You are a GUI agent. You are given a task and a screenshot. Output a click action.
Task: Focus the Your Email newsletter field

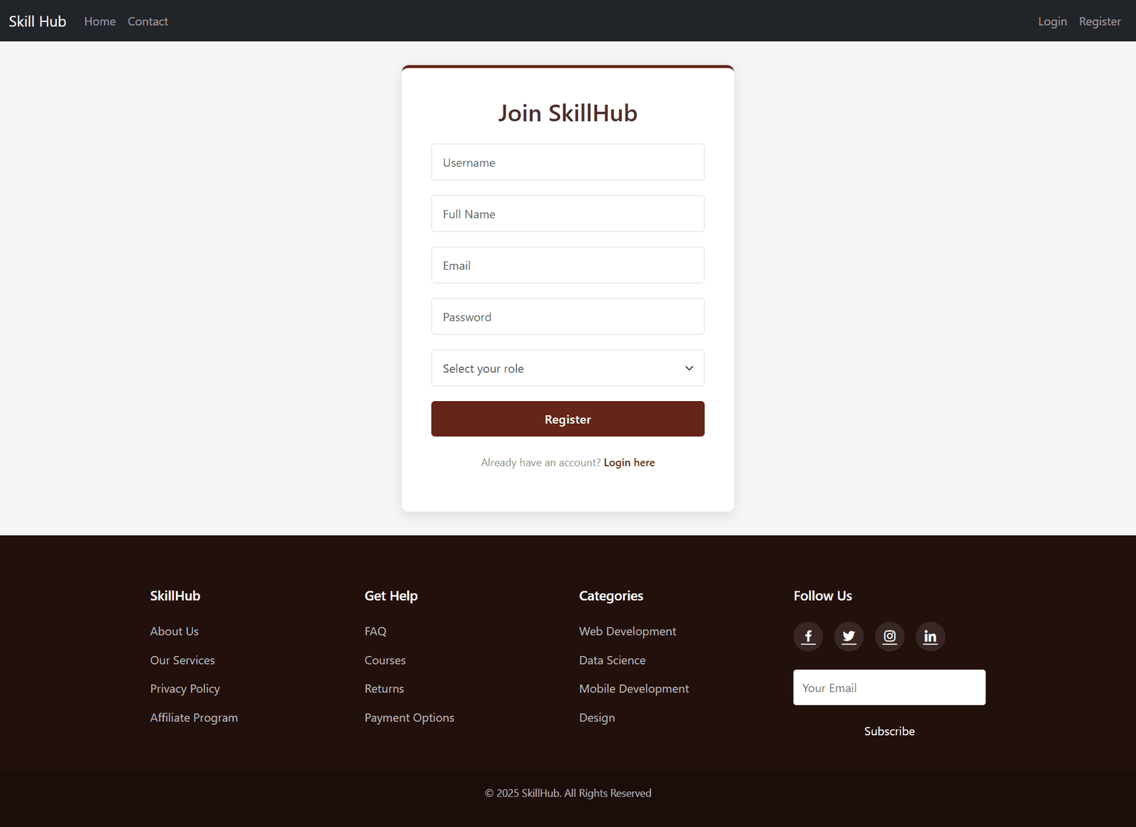coord(889,687)
